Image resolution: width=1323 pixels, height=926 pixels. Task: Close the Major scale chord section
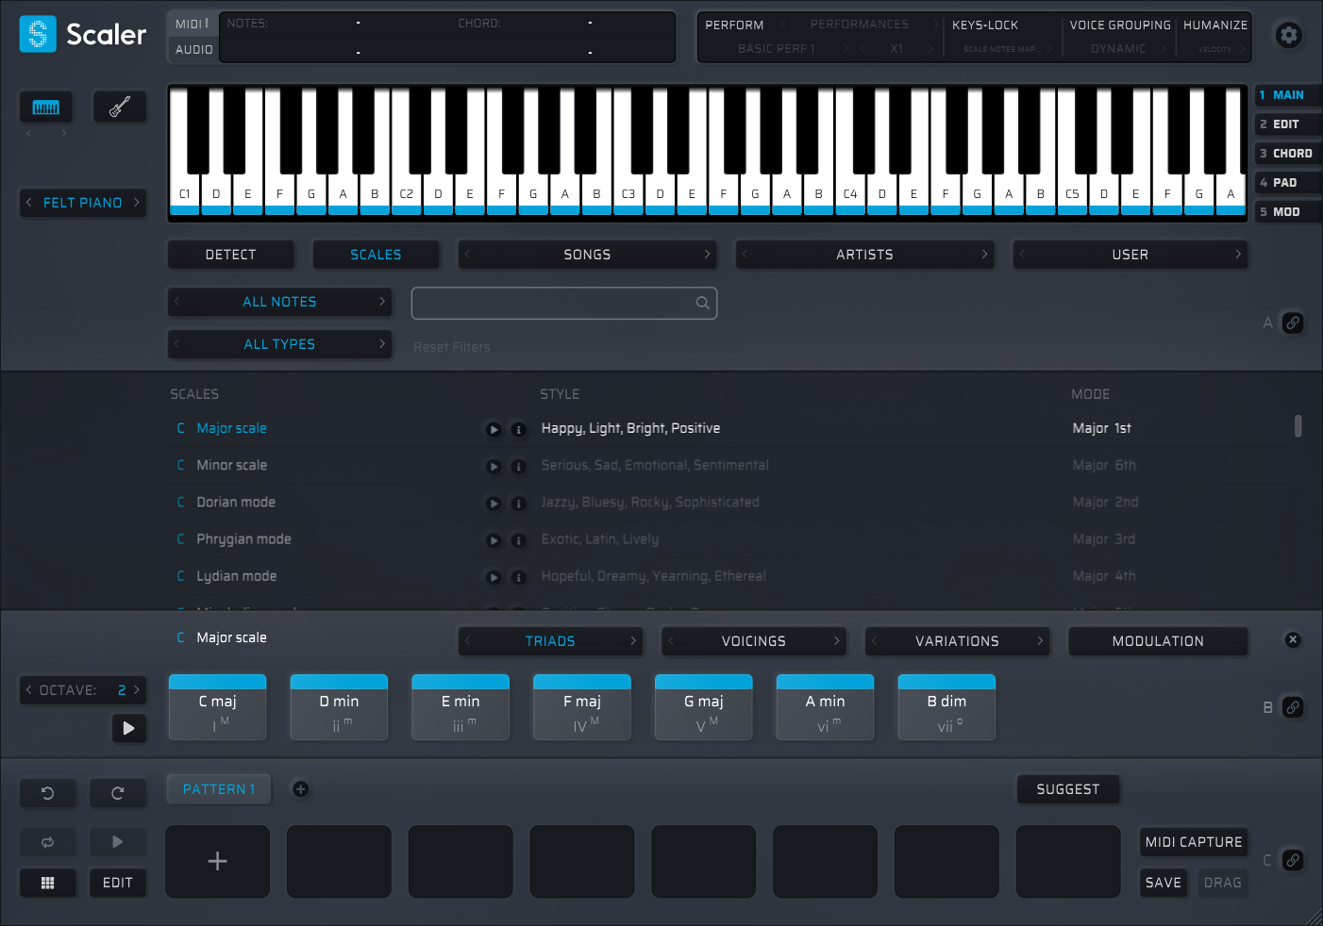(x=1293, y=639)
